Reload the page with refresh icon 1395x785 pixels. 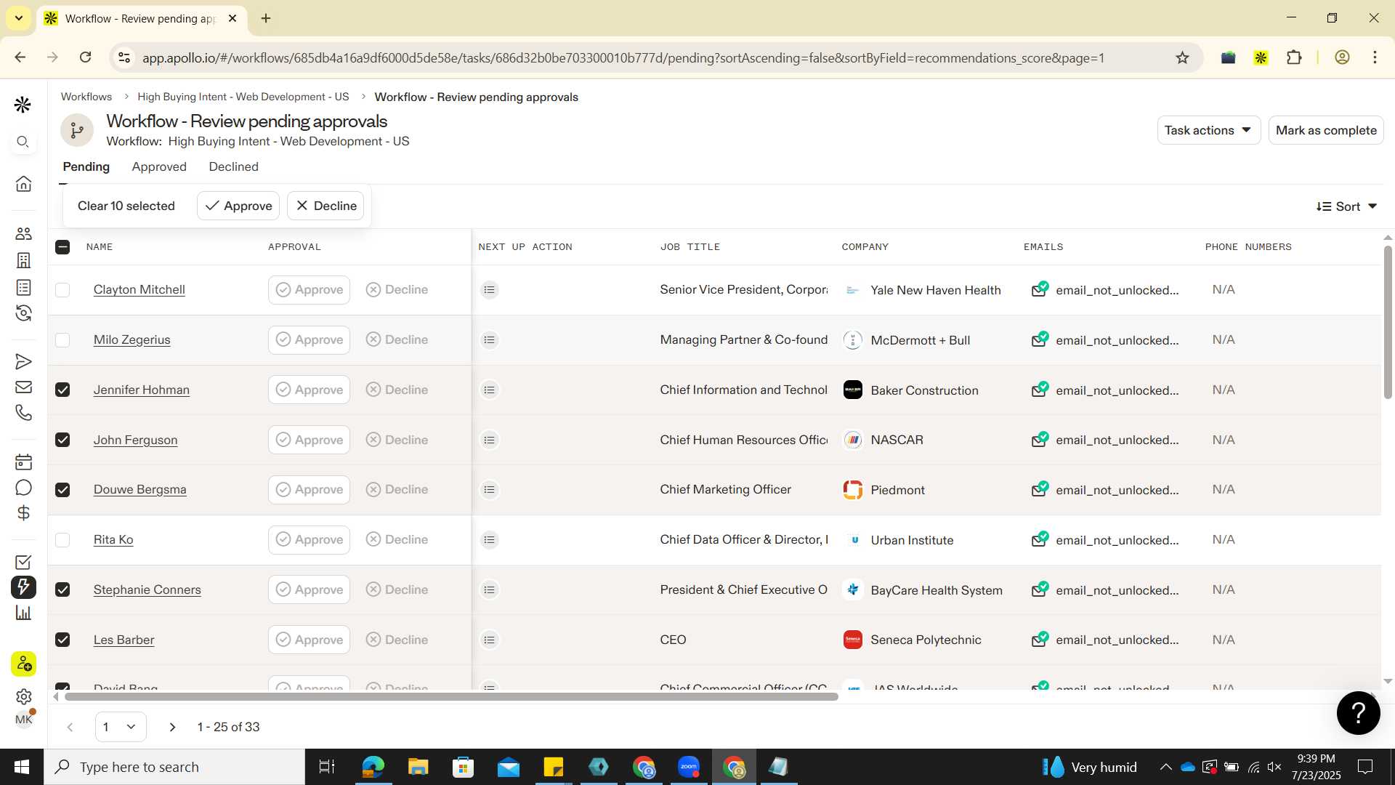pyautogui.click(x=85, y=57)
